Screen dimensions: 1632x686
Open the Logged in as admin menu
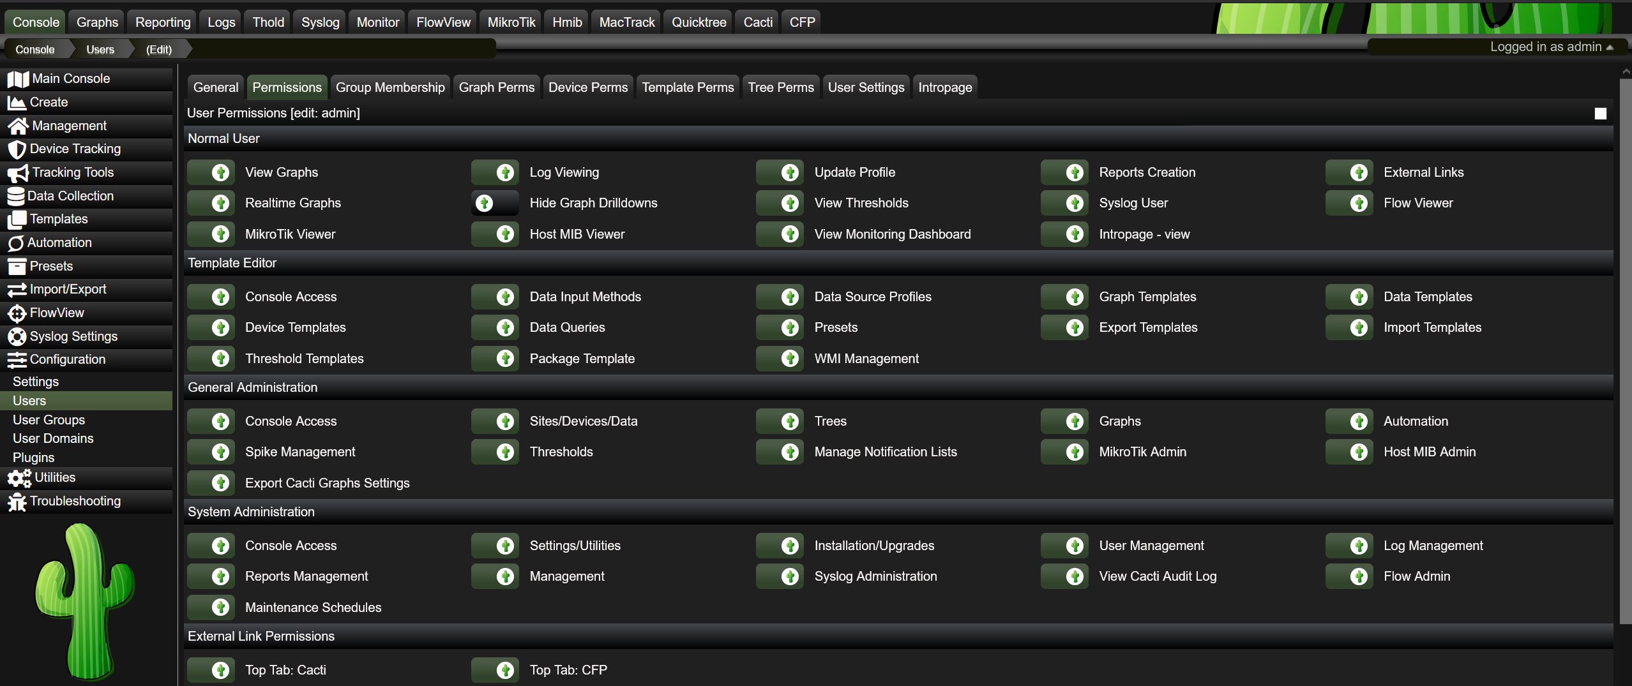tap(1552, 47)
